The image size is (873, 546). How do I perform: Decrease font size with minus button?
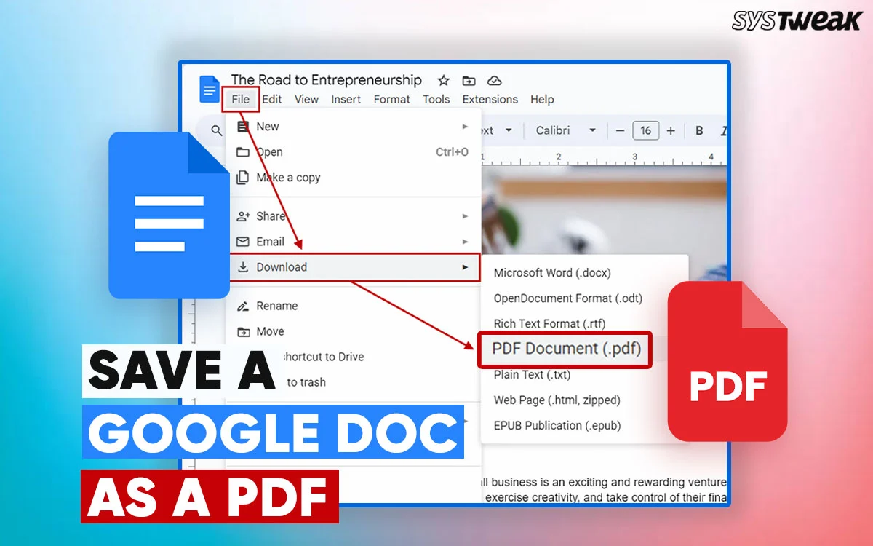[x=621, y=131]
